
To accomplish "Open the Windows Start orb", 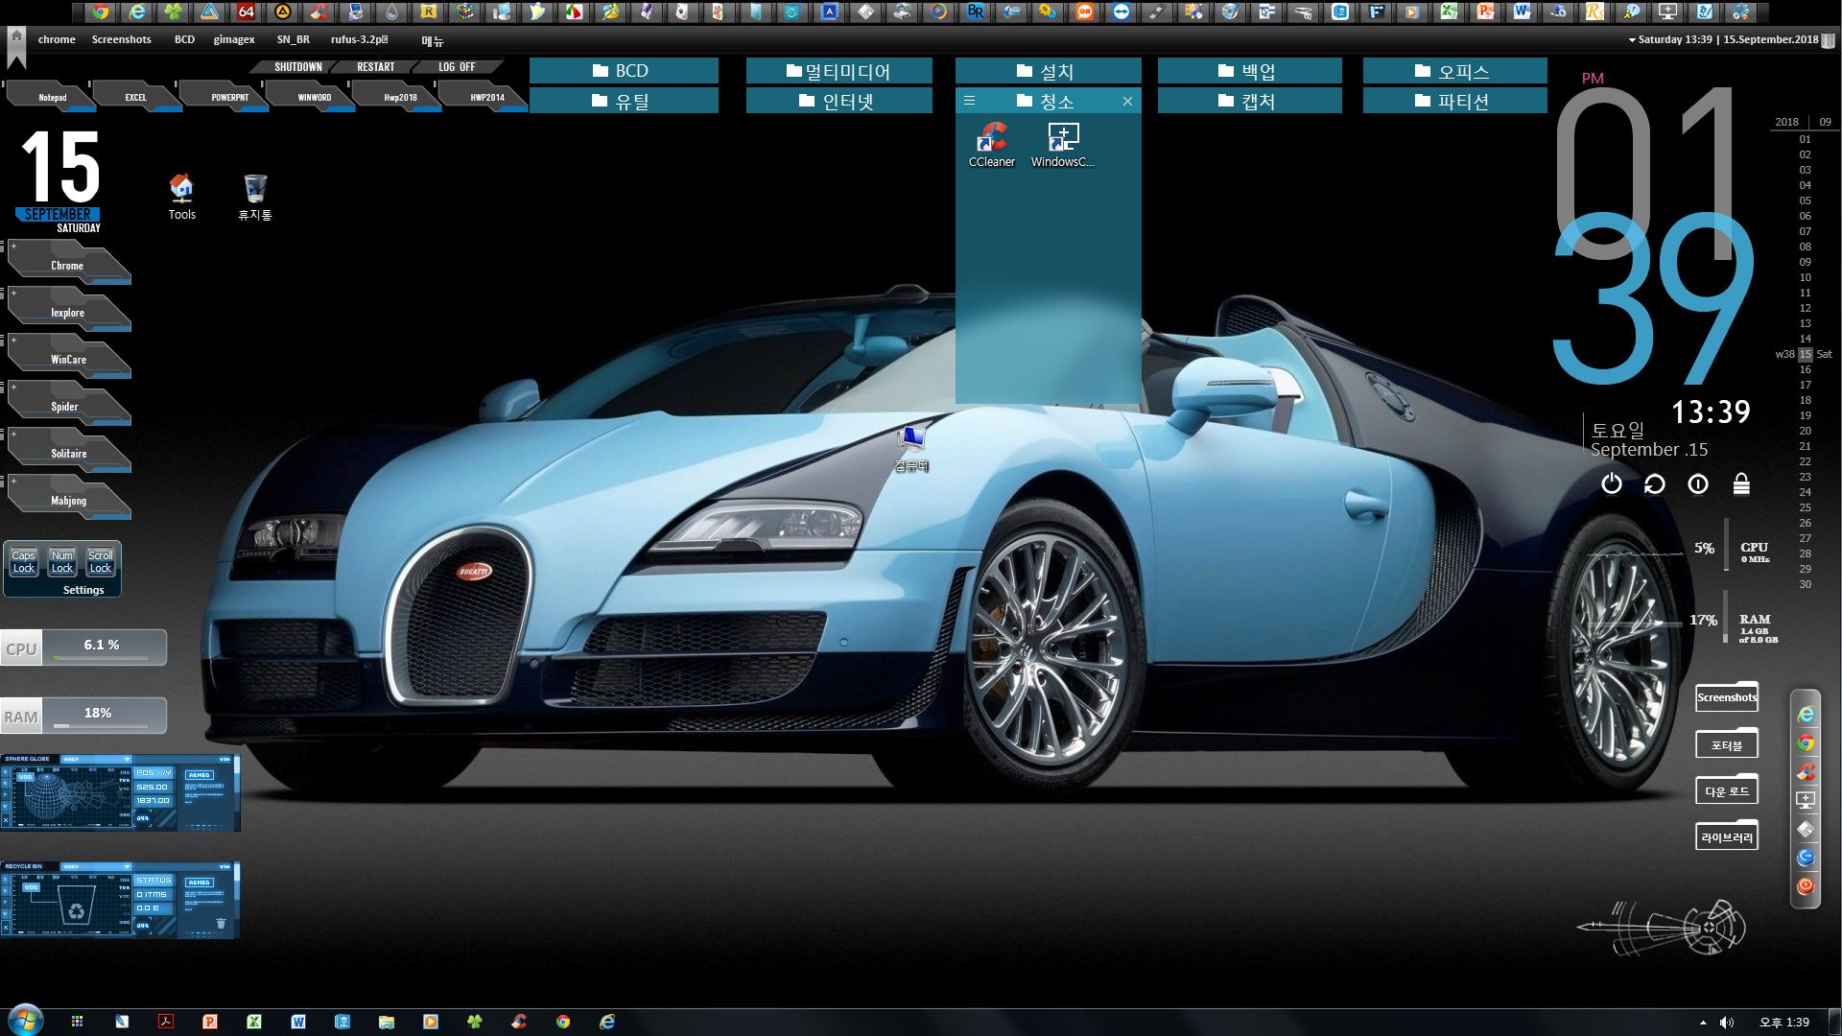I will point(26,1020).
